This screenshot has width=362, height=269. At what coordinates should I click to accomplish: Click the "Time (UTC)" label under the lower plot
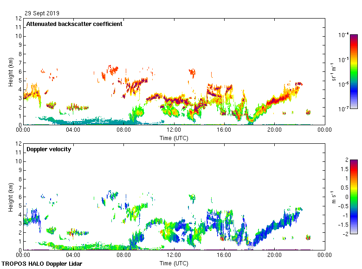pos(174,263)
